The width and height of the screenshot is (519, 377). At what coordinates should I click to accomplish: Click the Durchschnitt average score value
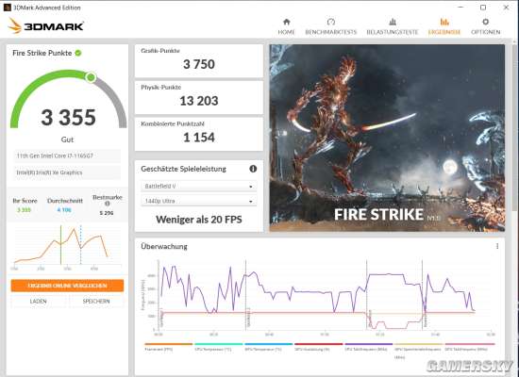64,210
